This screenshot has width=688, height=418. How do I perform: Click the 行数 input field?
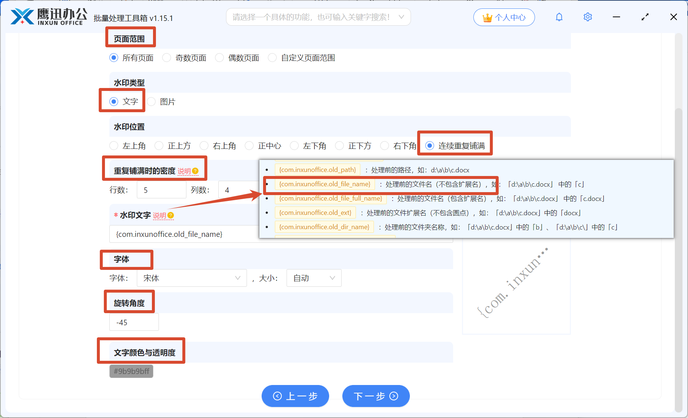(161, 190)
